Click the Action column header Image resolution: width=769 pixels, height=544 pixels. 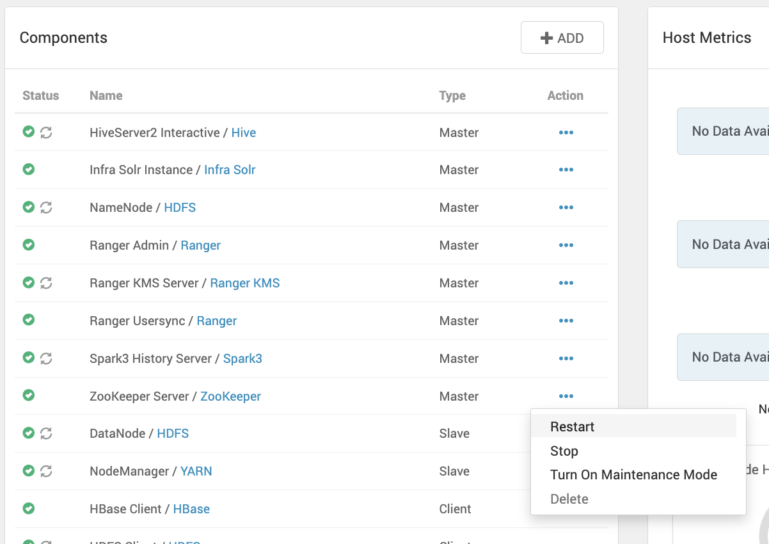point(566,95)
